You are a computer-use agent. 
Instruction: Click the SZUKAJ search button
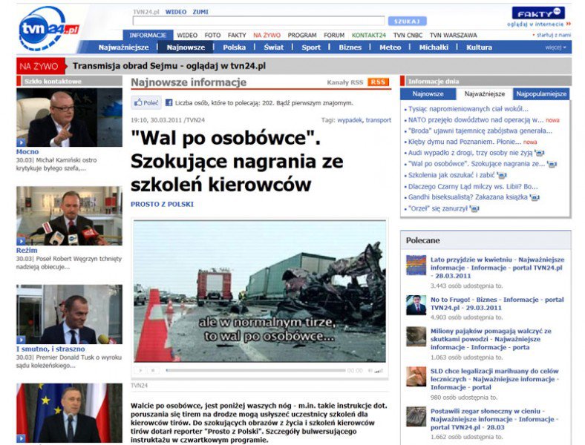(407, 22)
